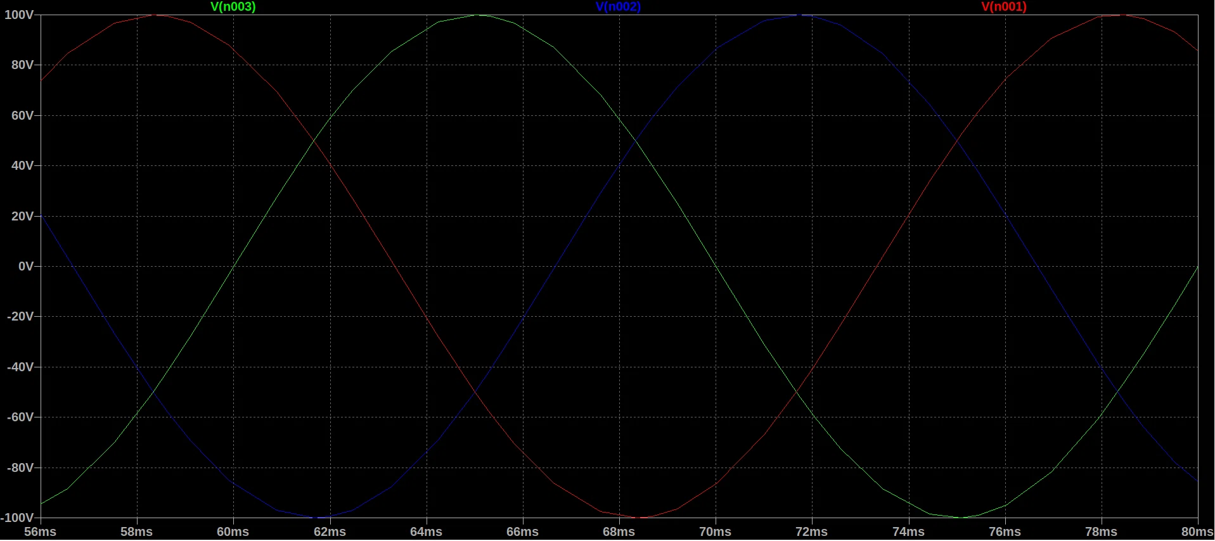1215x541 pixels.
Task: Click the 0V label on vertical axis
Action: click(x=25, y=267)
